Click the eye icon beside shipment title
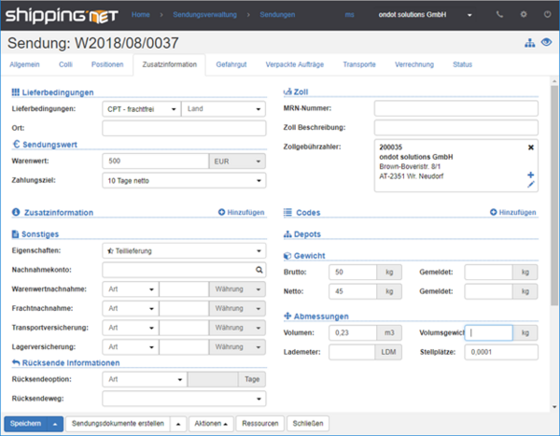This screenshot has width=560, height=436. coord(546,44)
